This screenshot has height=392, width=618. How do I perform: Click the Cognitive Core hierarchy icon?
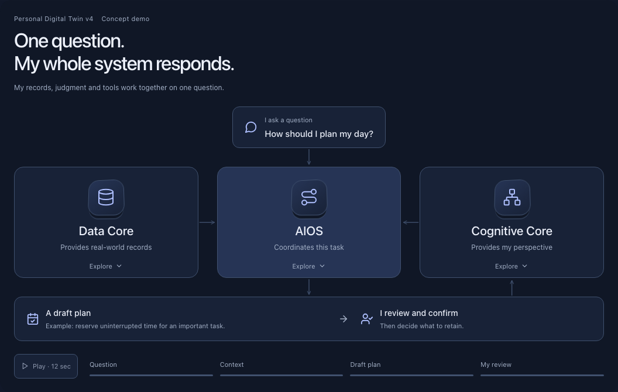[512, 197]
